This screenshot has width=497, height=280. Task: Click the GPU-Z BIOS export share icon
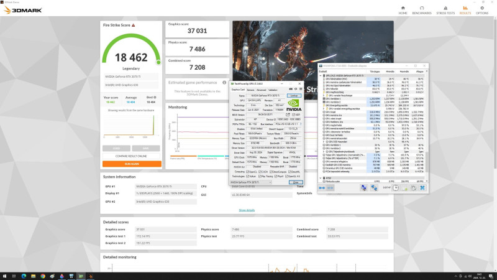click(288, 114)
